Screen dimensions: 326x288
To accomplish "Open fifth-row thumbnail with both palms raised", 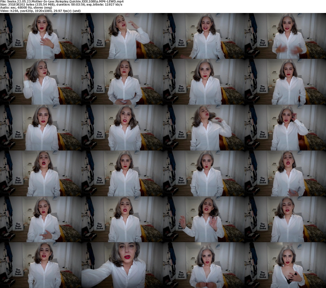I will (x=204, y=219).
